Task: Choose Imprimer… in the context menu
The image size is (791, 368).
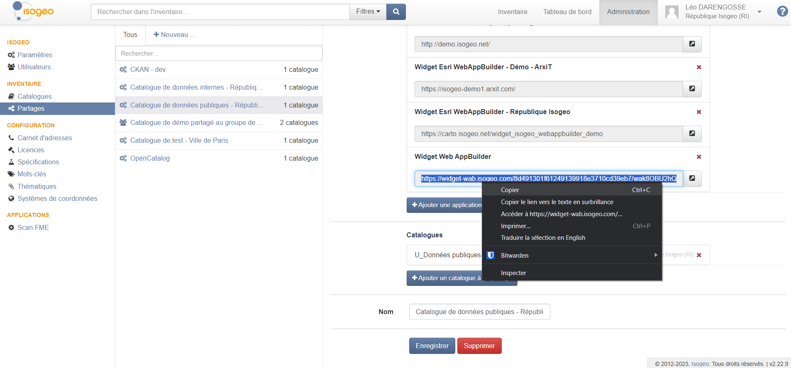Action: click(x=572, y=226)
